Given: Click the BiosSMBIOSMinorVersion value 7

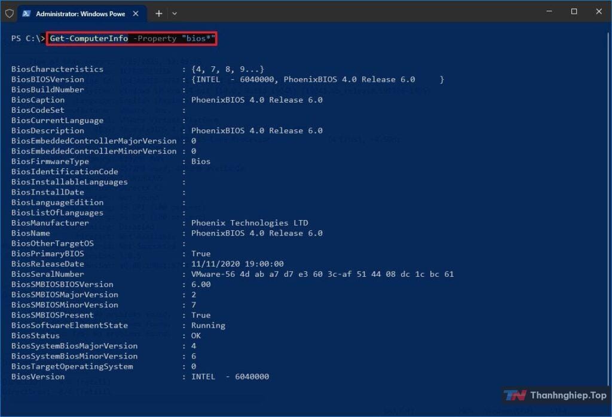Looking at the screenshot, I should (x=194, y=305).
